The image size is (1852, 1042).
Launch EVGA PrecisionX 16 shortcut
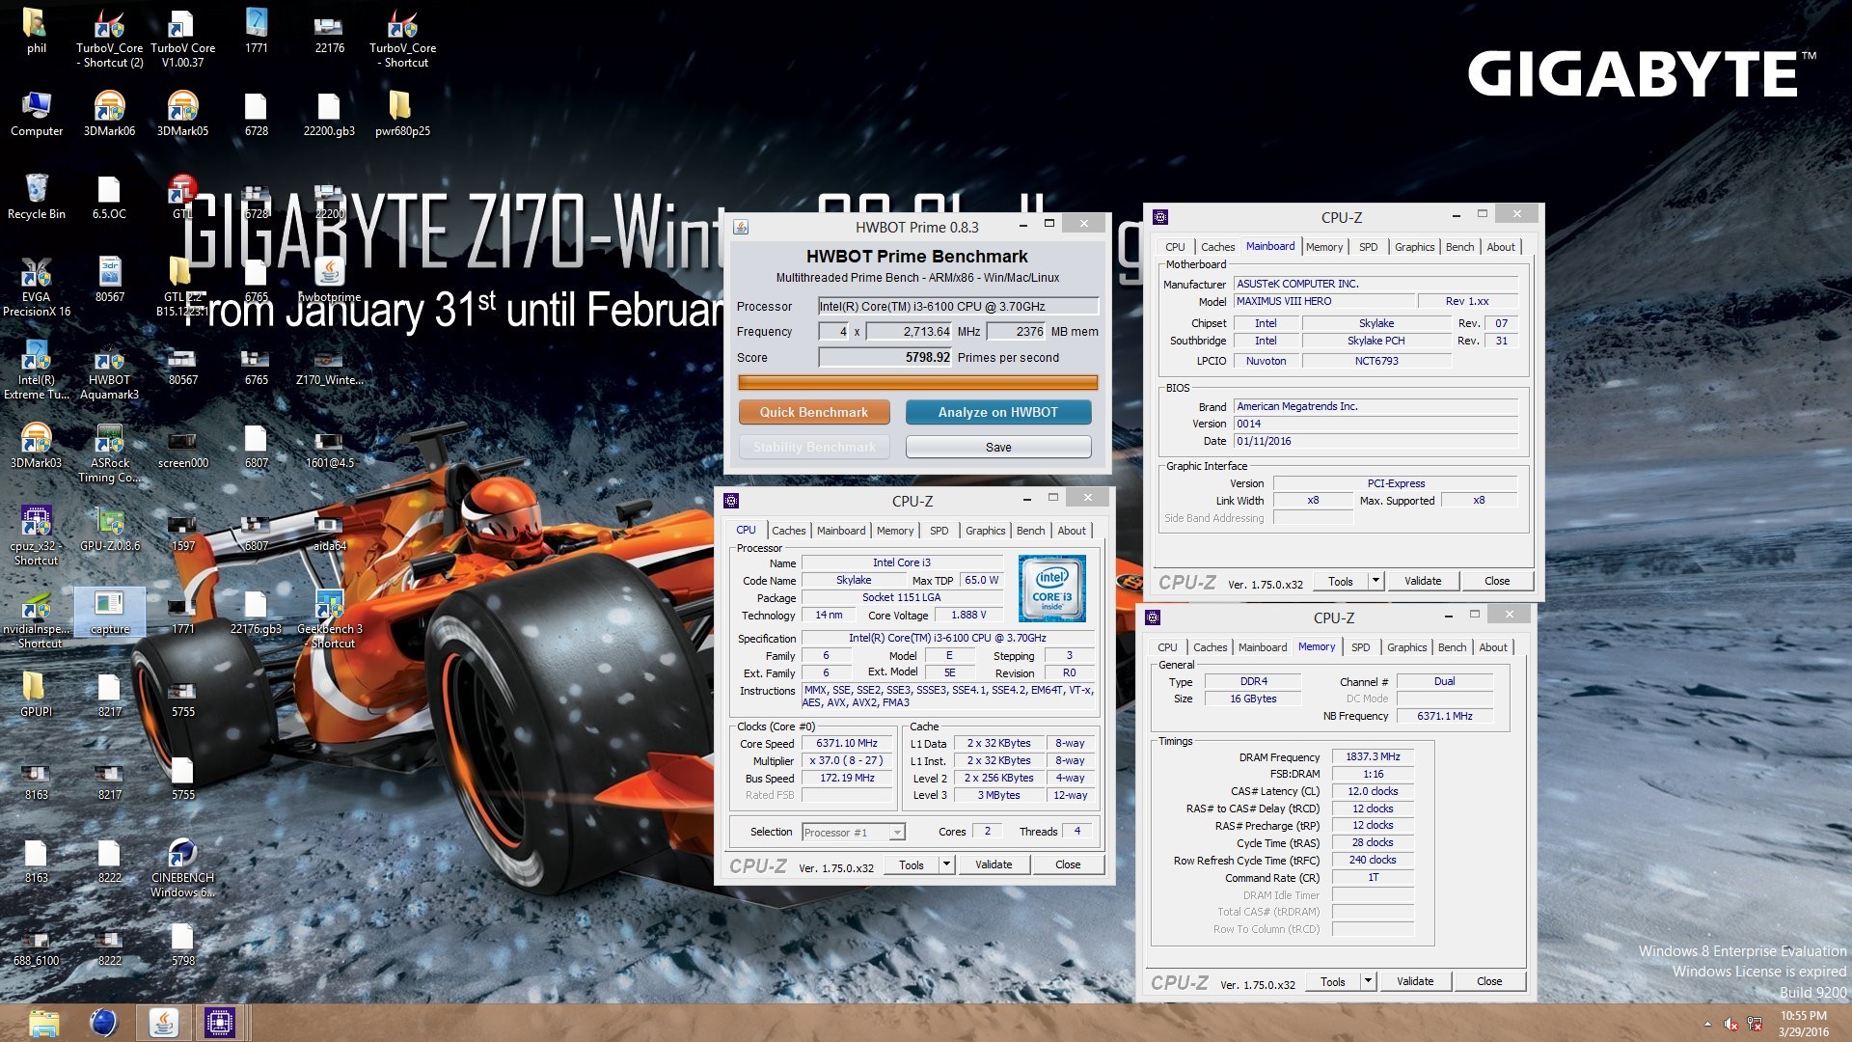(37, 288)
